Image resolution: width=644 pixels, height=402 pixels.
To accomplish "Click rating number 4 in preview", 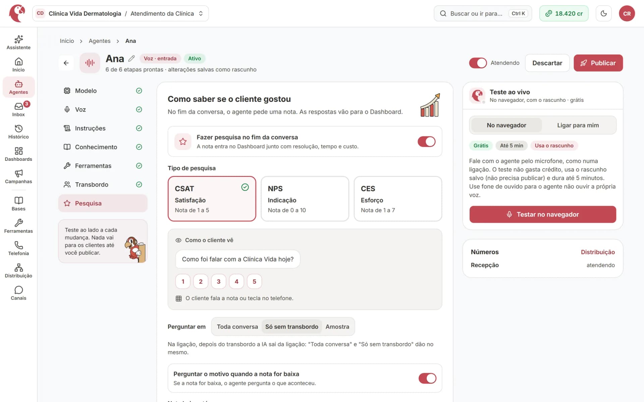I will (x=236, y=281).
